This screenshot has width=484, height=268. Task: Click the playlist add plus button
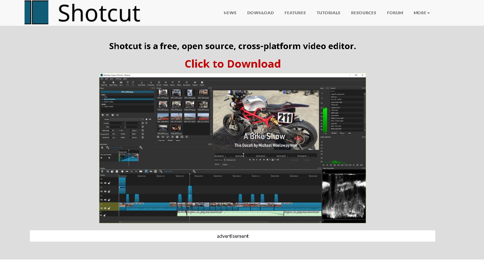coord(159,137)
